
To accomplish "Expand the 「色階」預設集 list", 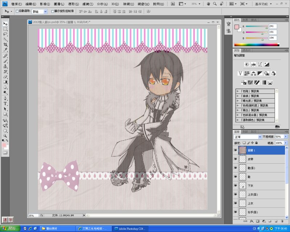I will 238,91.
